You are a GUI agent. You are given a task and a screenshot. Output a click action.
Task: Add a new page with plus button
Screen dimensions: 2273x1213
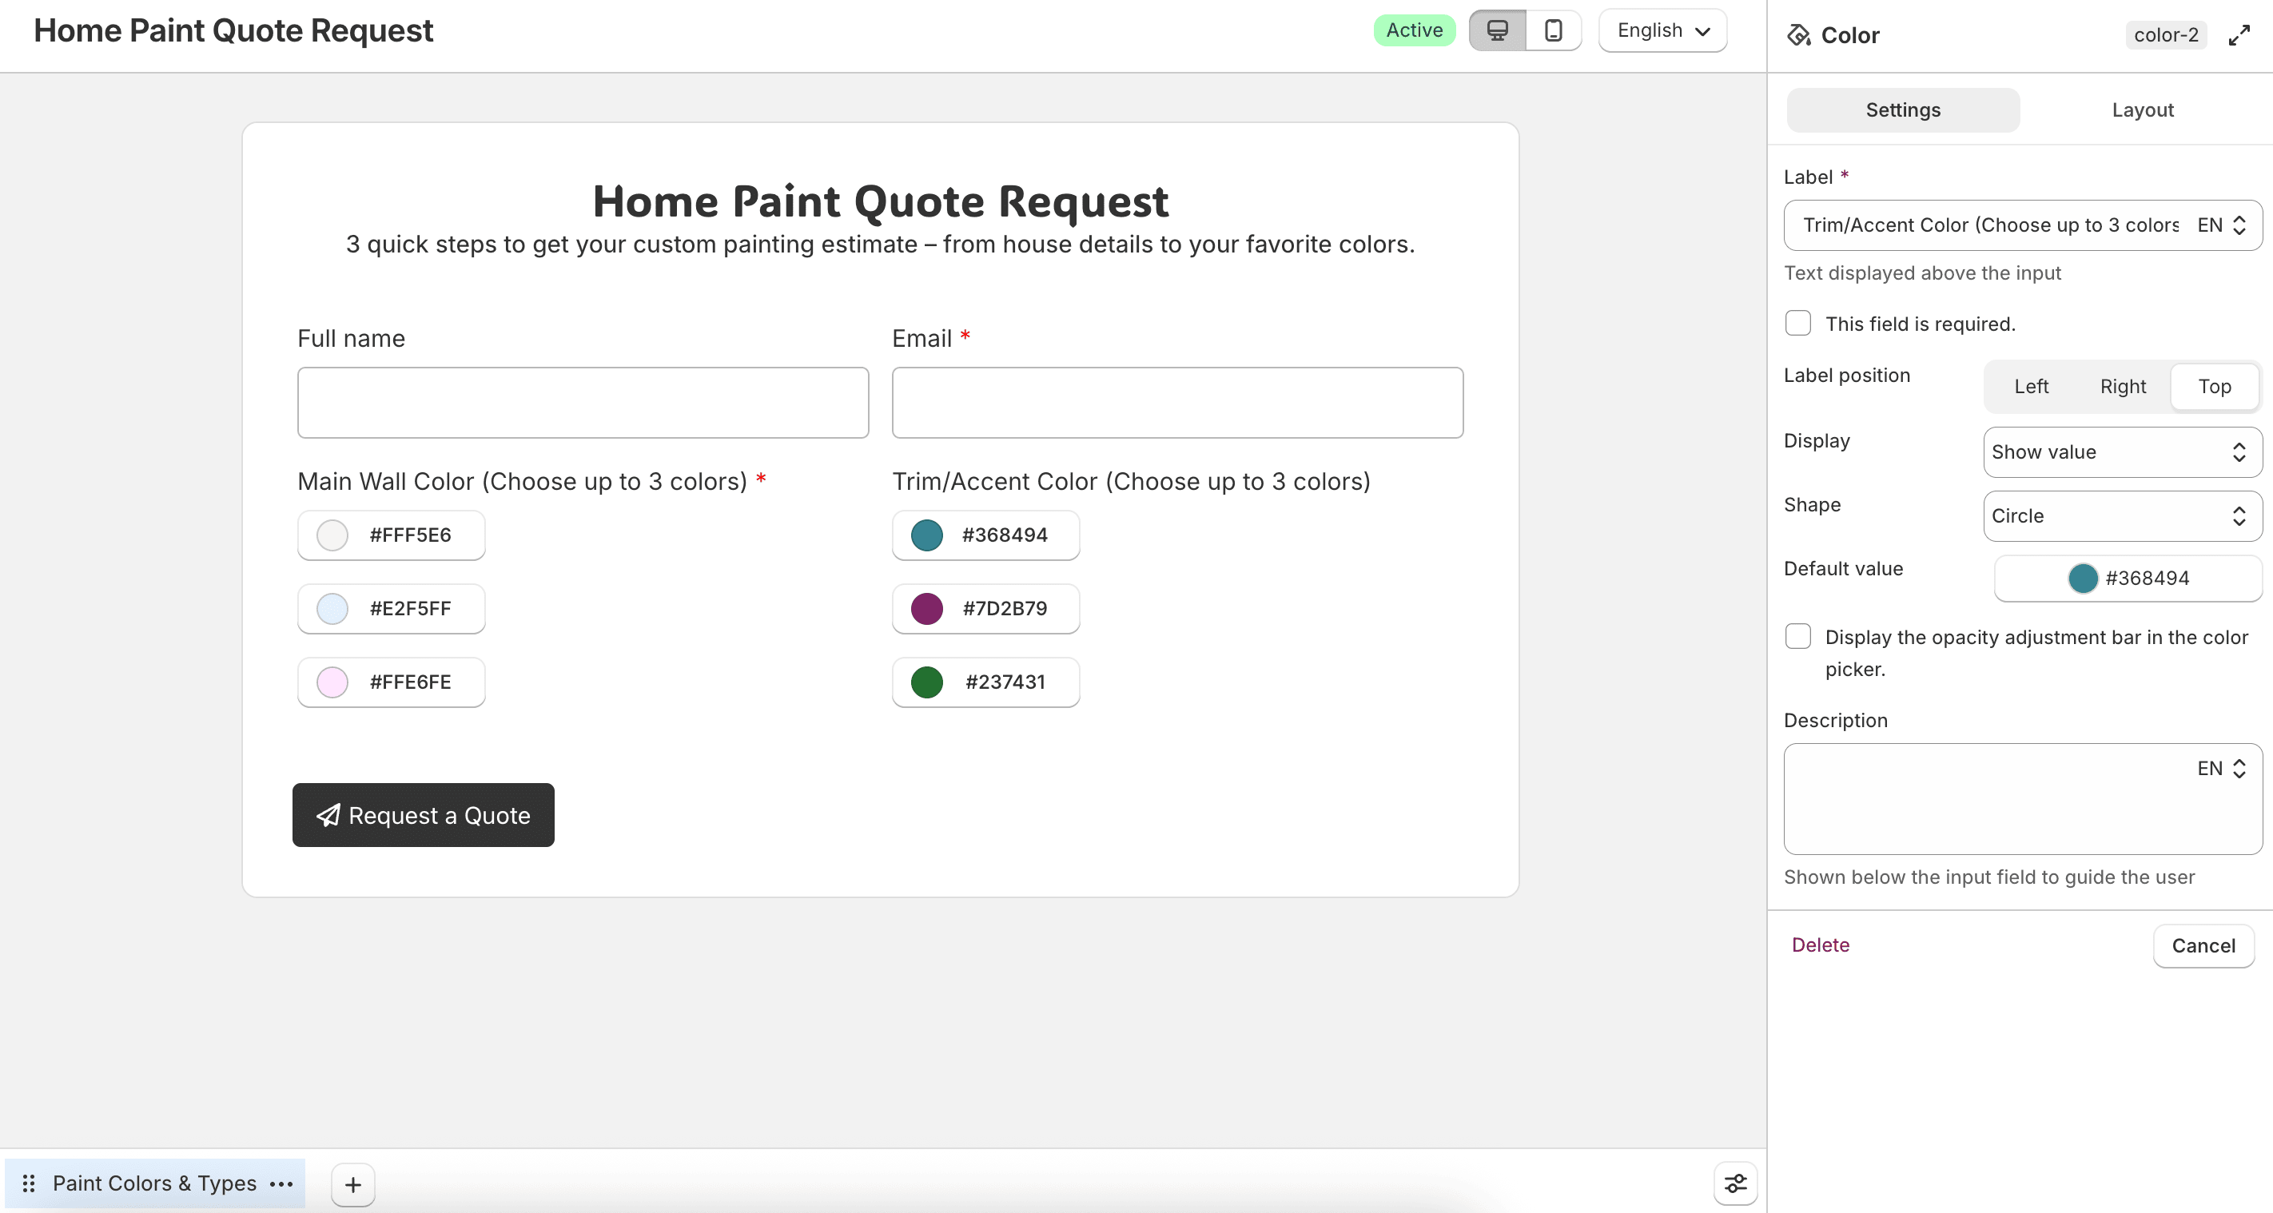click(353, 1185)
